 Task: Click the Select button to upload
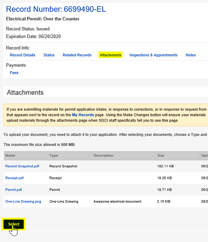(x=14, y=224)
